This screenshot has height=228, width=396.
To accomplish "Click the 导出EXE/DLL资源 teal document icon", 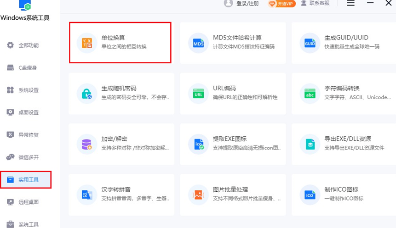I will click(x=310, y=145).
